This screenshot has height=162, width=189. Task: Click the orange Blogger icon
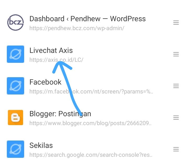tap(15, 118)
